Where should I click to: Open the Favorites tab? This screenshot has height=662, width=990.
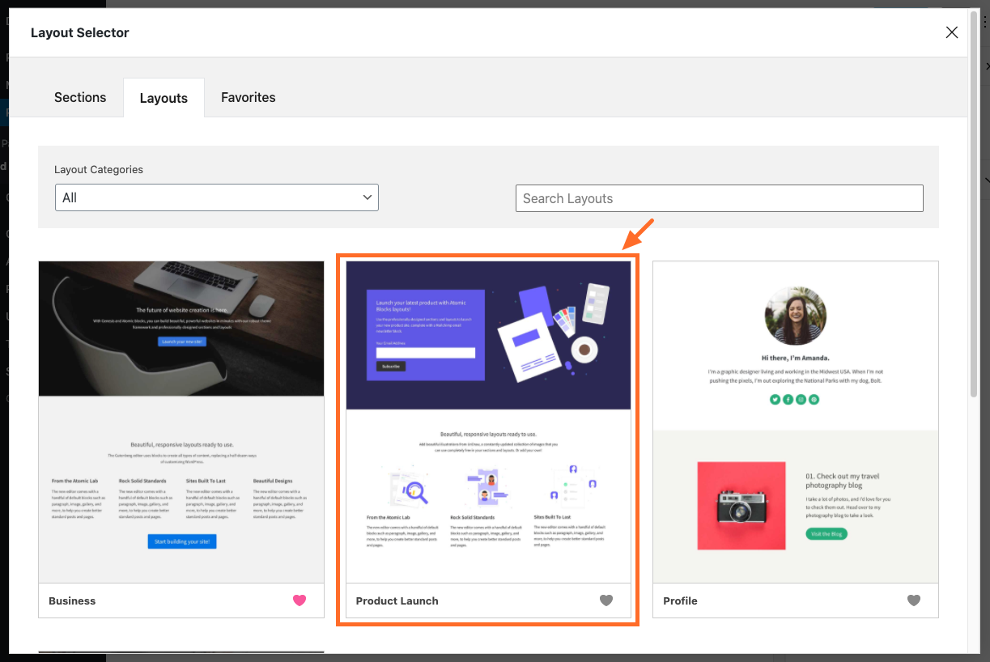248,97
